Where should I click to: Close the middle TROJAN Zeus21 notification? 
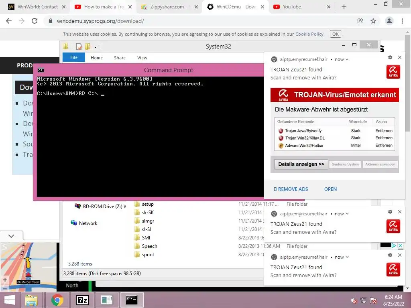pos(400,212)
